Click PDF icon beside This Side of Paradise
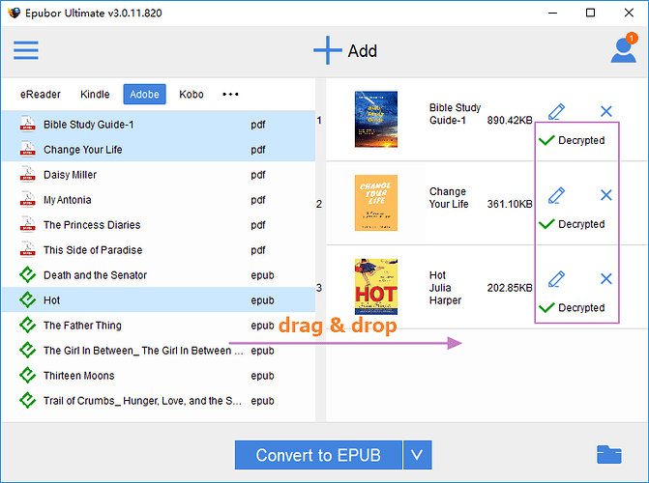Image resolution: width=649 pixels, height=483 pixels. 28,249
